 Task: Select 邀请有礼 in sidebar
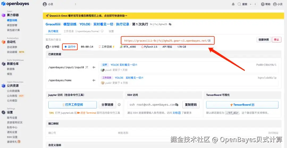[x=14, y=142]
